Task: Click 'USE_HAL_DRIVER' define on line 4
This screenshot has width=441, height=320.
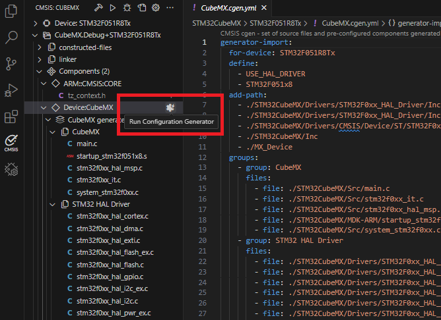Action: point(275,74)
